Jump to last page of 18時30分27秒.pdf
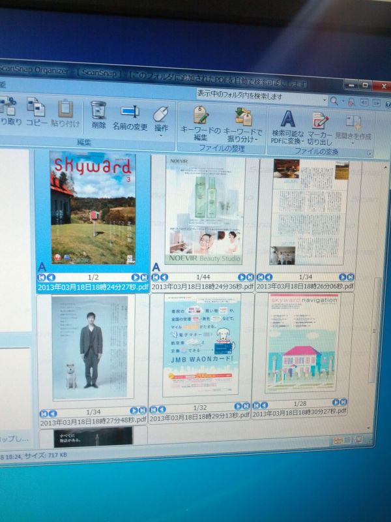 click(x=343, y=402)
